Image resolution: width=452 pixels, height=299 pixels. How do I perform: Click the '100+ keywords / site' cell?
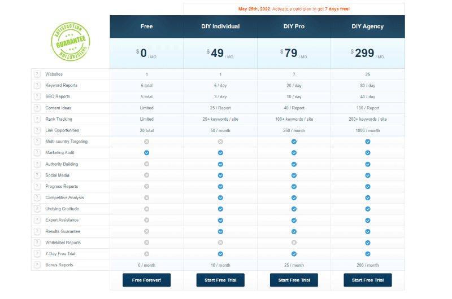pyautogui.click(x=294, y=119)
